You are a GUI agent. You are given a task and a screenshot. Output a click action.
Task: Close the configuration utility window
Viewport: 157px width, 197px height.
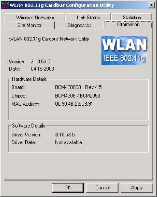[151, 5]
